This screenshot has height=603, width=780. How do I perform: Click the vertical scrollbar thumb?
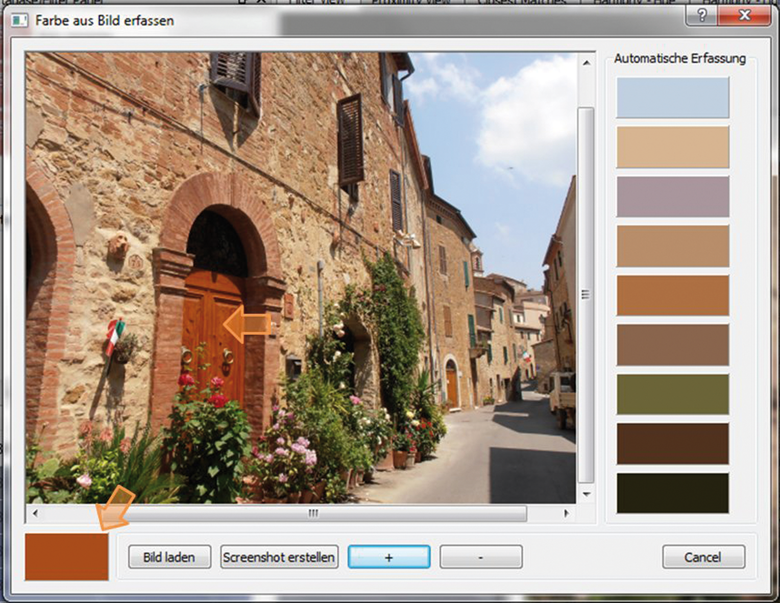586,295
